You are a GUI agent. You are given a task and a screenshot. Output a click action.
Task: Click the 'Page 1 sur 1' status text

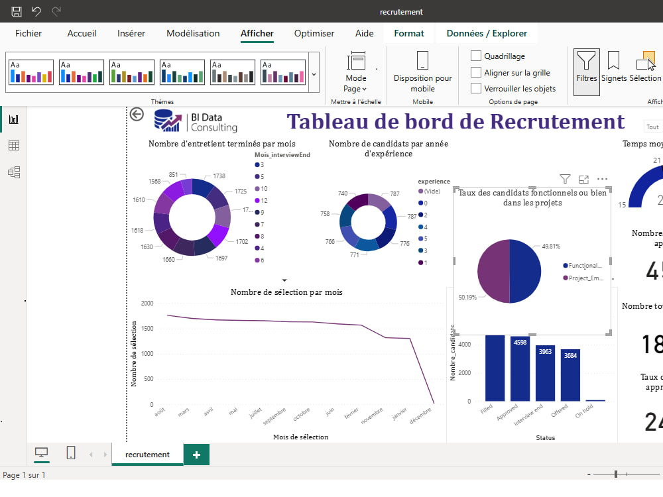pyautogui.click(x=24, y=475)
